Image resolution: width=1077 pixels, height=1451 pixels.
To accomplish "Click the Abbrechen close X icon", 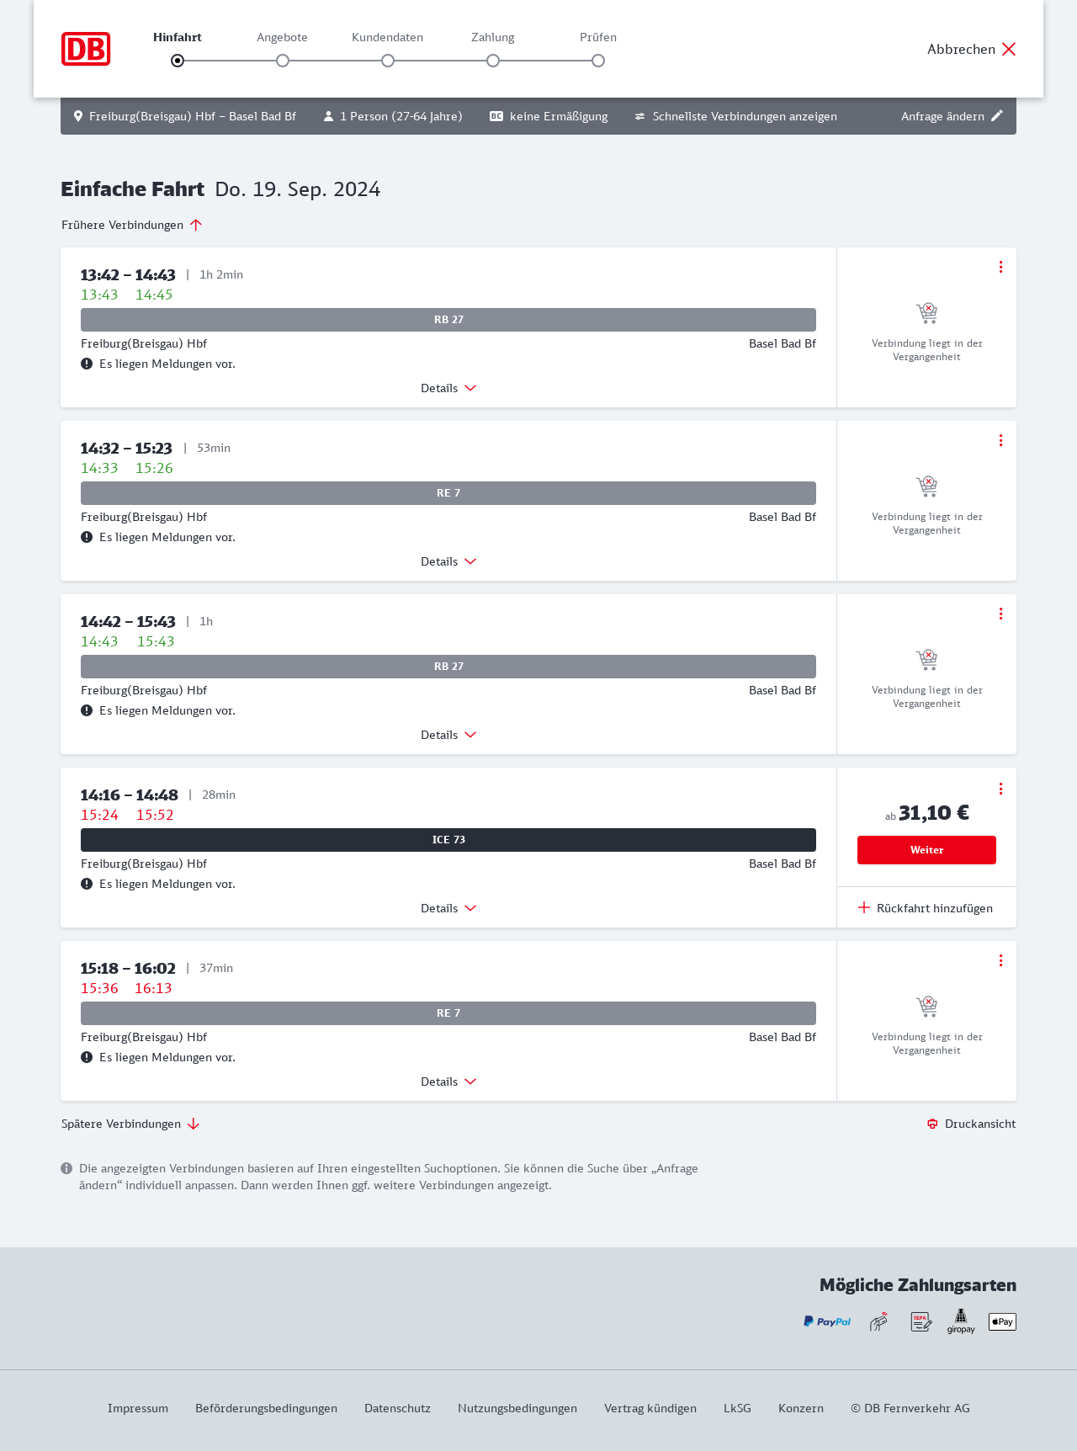I will click(1009, 49).
